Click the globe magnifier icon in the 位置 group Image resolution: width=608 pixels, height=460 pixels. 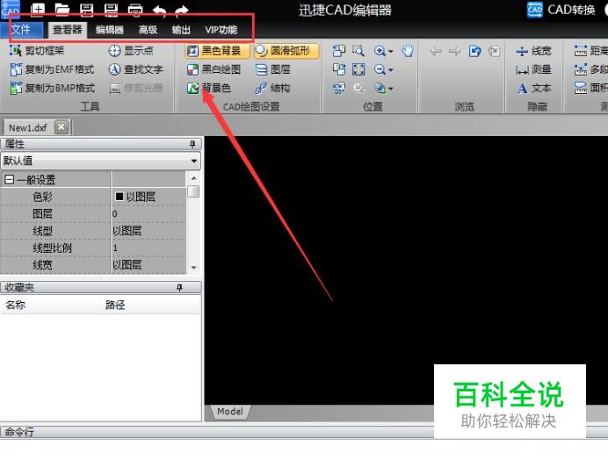380,89
